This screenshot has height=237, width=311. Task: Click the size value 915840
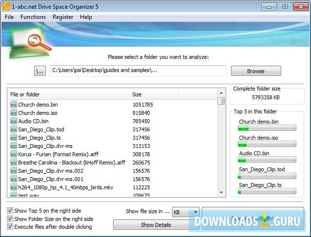(141, 113)
